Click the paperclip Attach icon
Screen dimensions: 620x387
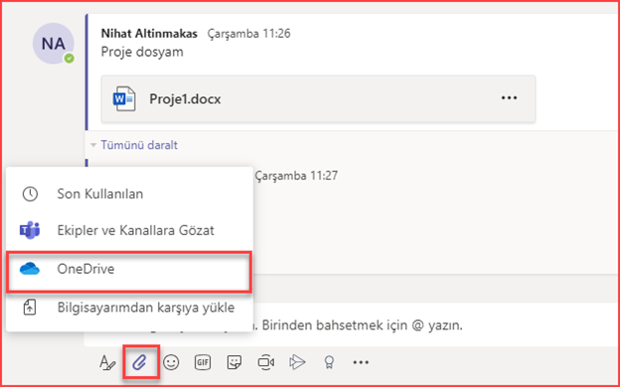point(139,362)
